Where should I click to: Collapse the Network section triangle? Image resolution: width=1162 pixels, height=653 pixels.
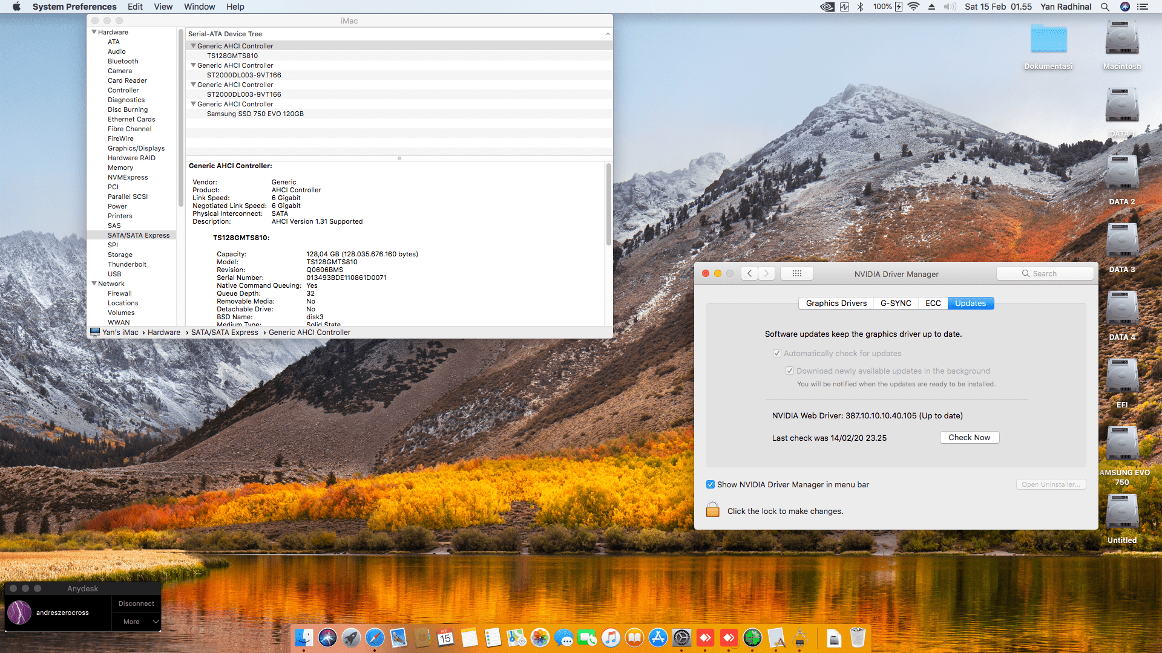pos(94,284)
